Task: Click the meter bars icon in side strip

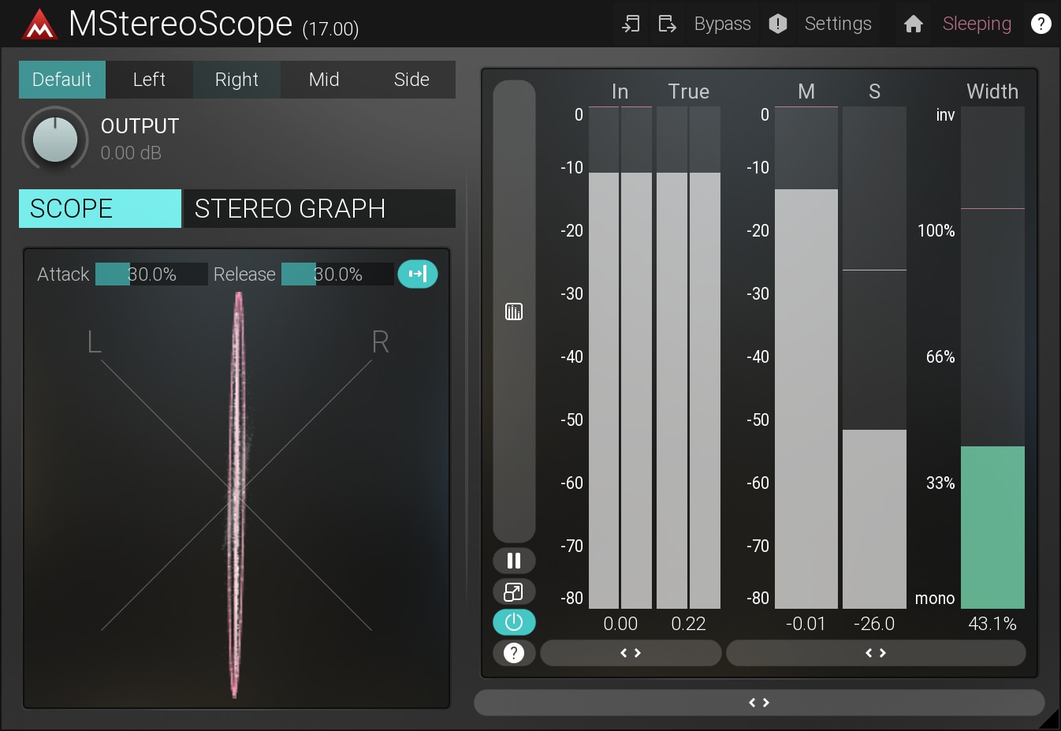Action: [x=514, y=311]
